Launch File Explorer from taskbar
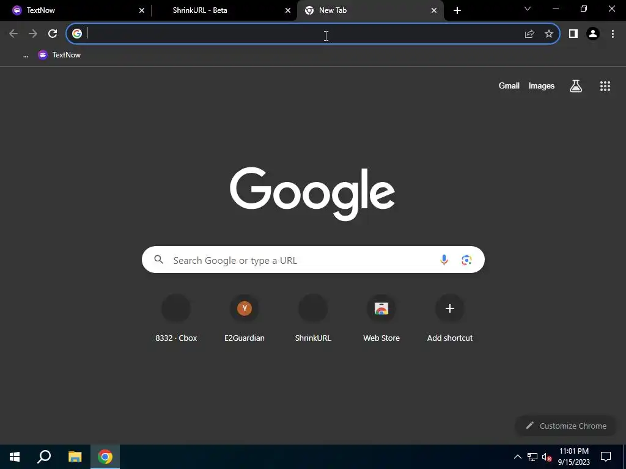626x469 pixels. (x=75, y=457)
